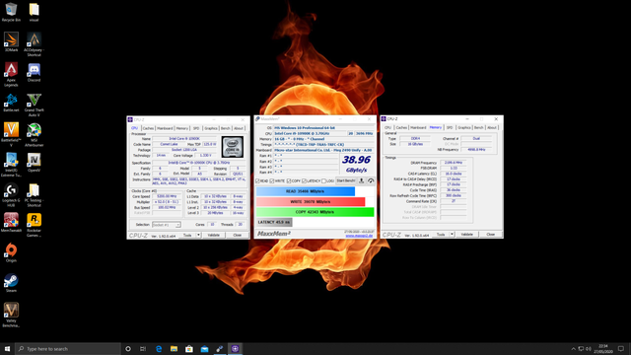Expand Tools dropdown arrow in right CPU-Z

pyautogui.click(x=452, y=235)
